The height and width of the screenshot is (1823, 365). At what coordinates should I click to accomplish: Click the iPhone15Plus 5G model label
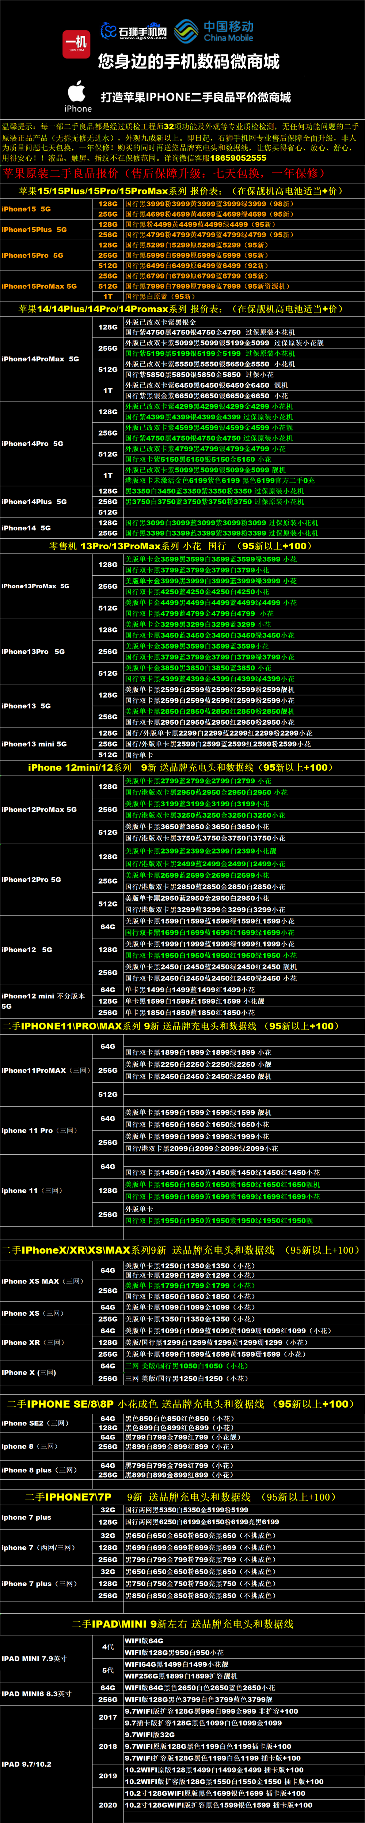[34, 229]
